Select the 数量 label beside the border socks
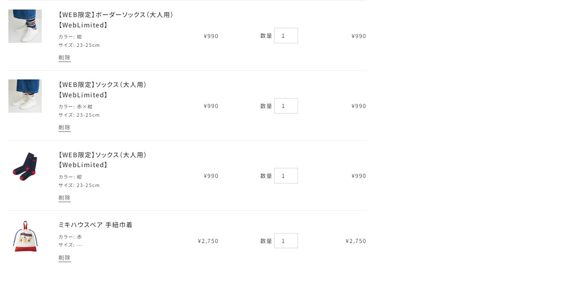 [x=266, y=36]
